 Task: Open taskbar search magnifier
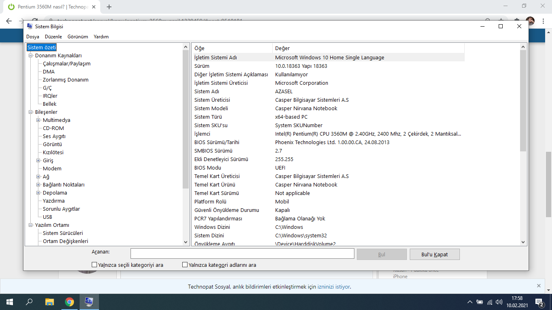(29, 302)
